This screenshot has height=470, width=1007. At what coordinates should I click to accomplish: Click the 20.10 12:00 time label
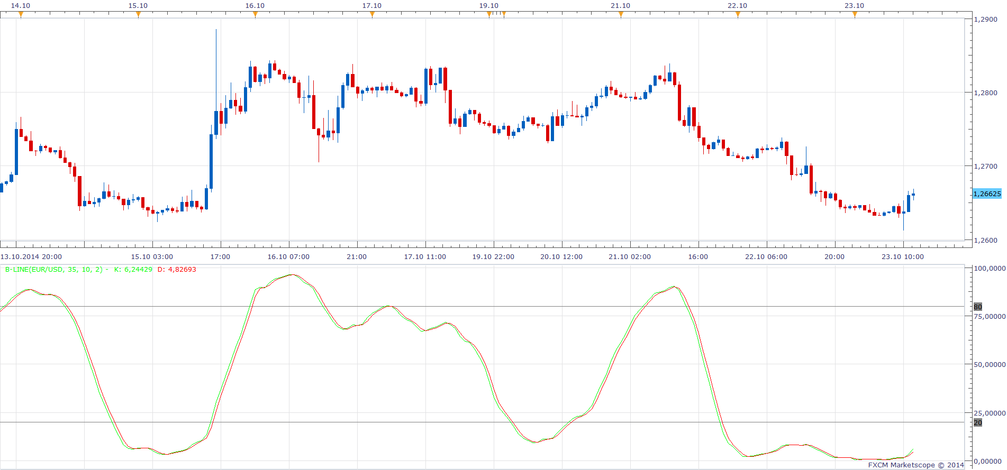point(561,257)
